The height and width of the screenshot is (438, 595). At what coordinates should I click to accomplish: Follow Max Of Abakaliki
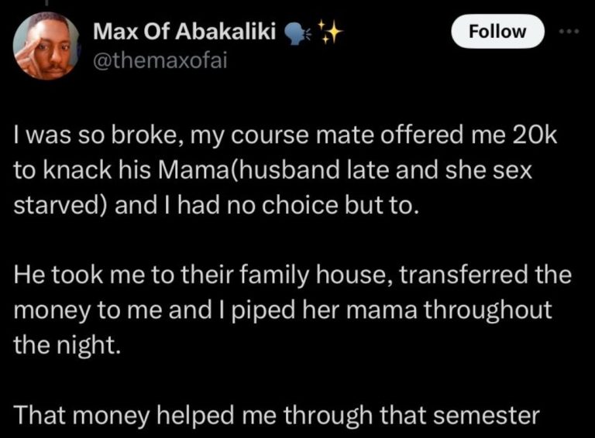tap(499, 32)
